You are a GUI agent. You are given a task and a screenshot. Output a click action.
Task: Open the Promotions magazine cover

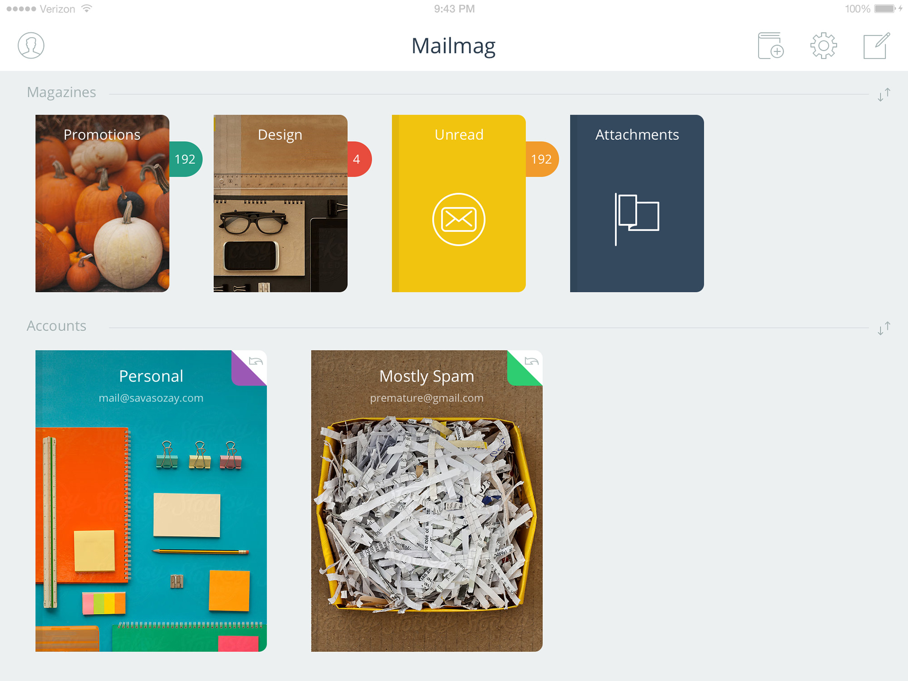(102, 203)
